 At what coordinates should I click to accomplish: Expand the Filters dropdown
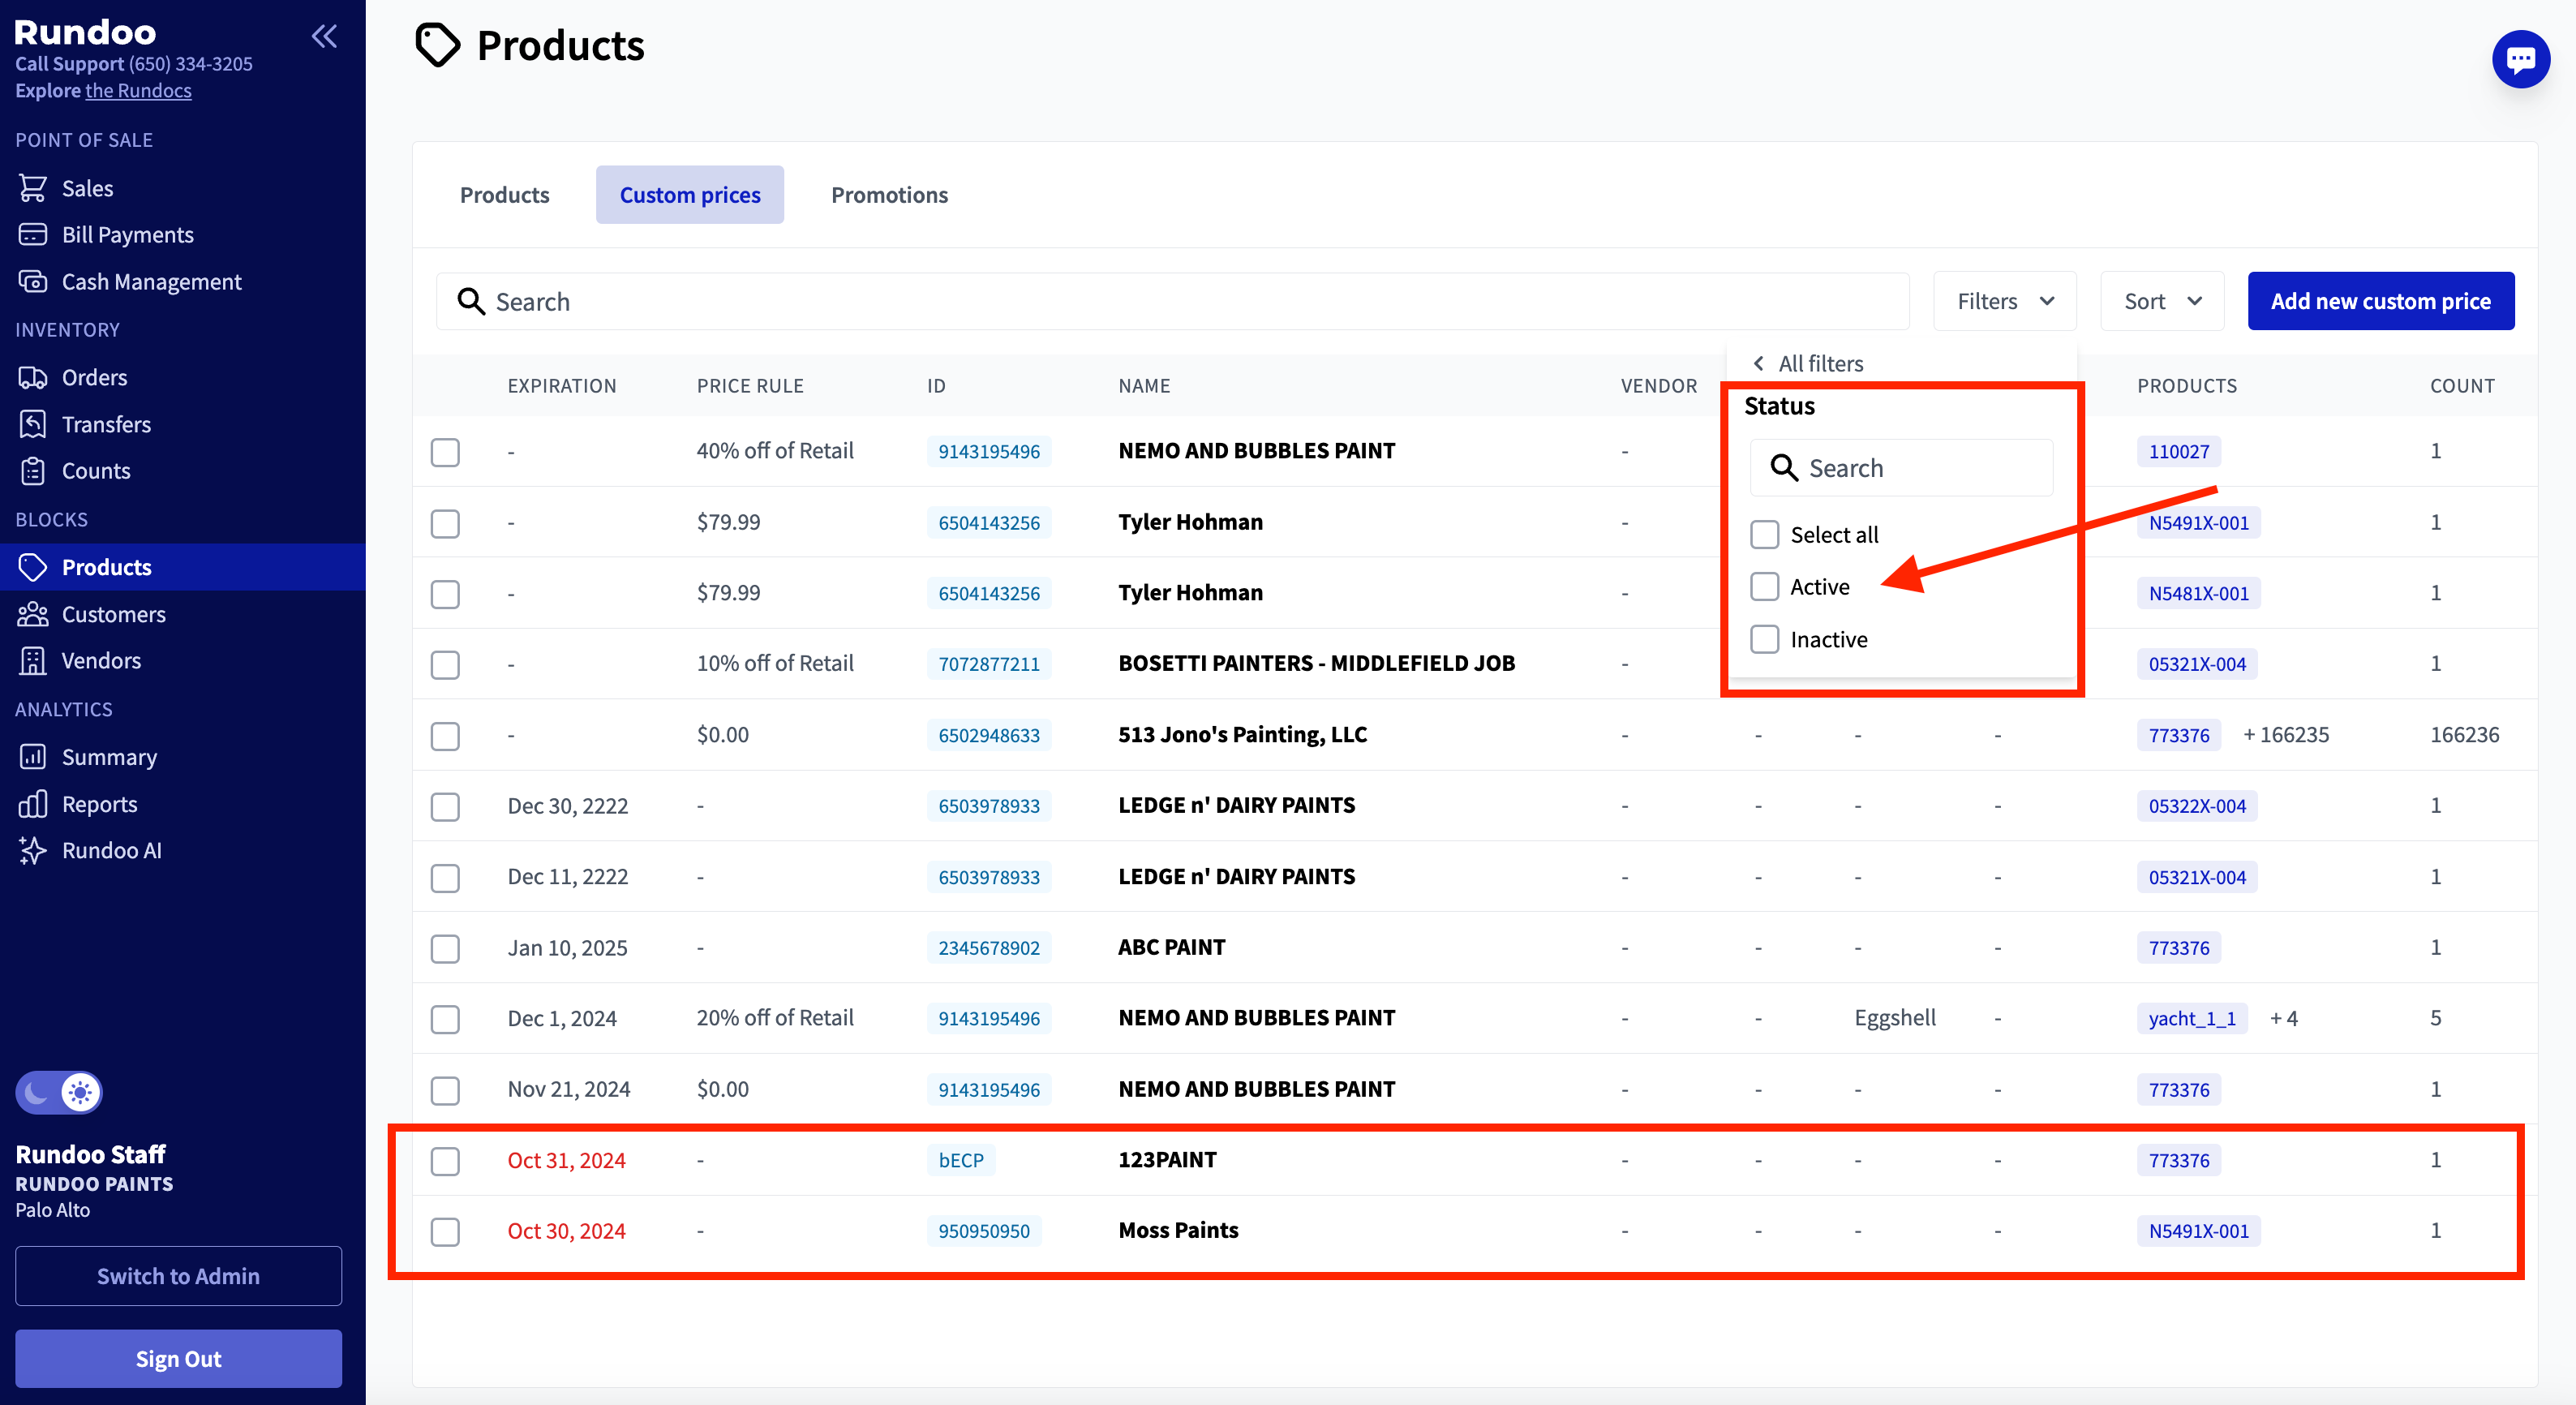point(2004,301)
